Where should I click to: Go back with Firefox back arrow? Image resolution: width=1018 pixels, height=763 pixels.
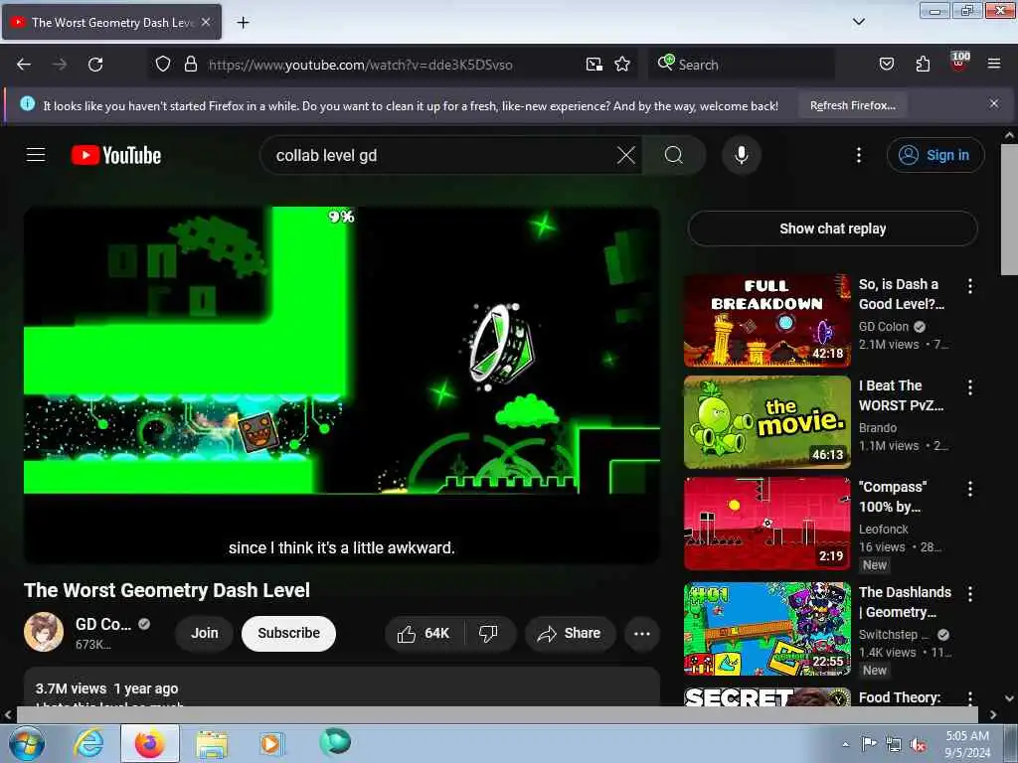[x=24, y=65]
